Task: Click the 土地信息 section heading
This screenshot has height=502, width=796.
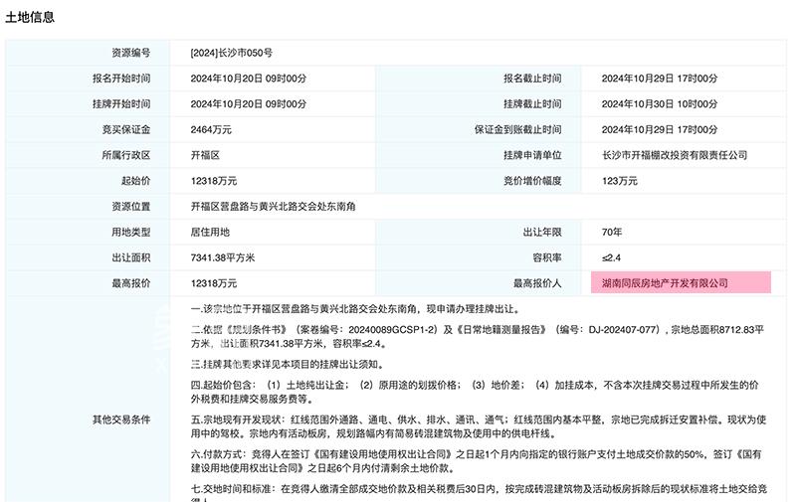Action: tap(30, 18)
